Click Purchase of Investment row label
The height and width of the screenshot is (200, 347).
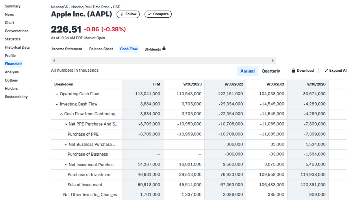click(x=90, y=175)
